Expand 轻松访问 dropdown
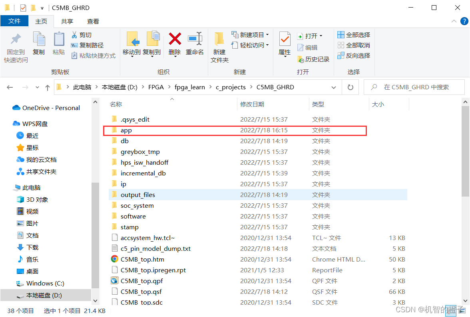 267,45
